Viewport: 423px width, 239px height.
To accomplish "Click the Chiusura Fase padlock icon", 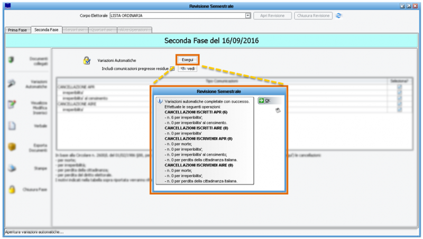I will (12, 189).
